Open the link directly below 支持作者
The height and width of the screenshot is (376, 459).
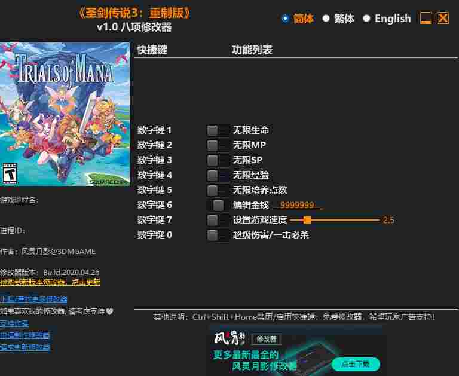(x=25, y=335)
